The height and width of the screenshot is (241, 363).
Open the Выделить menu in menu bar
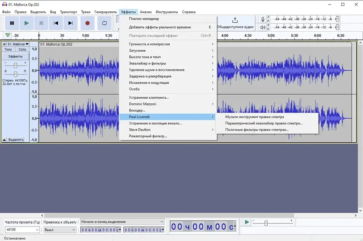click(38, 12)
